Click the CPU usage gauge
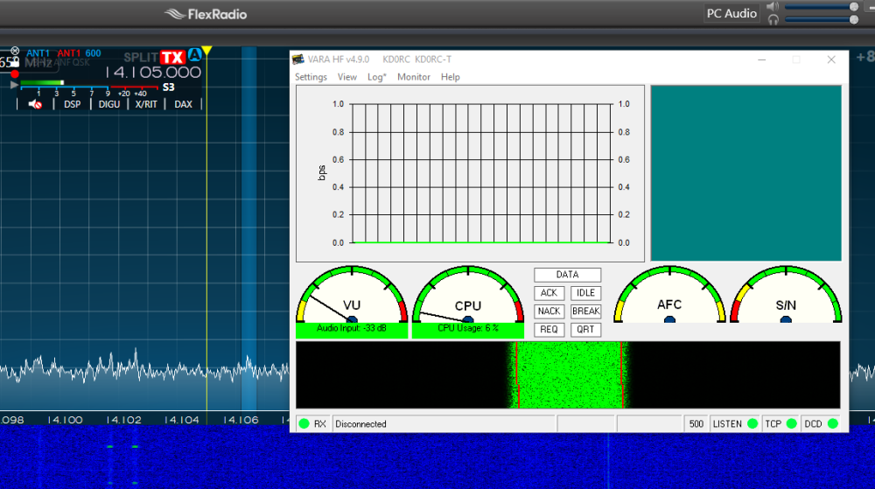Image resolution: width=875 pixels, height=489 pixels. (467, 295)
